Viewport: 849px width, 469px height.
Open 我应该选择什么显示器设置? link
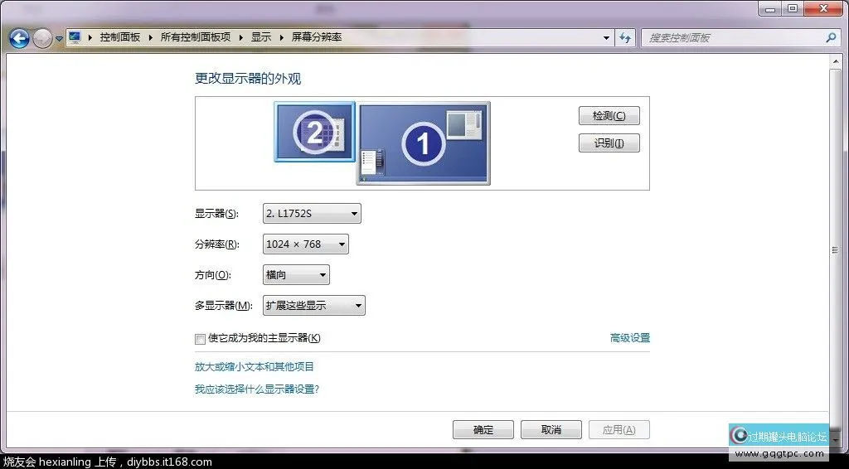coord(257,389)
